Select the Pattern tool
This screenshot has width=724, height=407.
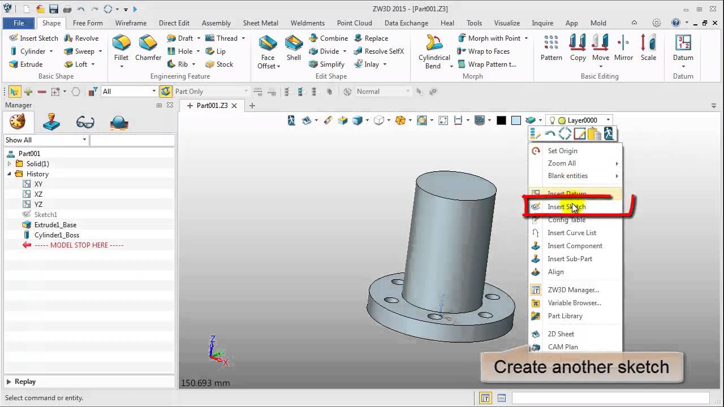(551, 49)
